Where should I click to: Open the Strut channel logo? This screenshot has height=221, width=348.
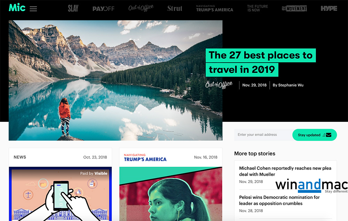click(175, 8)
